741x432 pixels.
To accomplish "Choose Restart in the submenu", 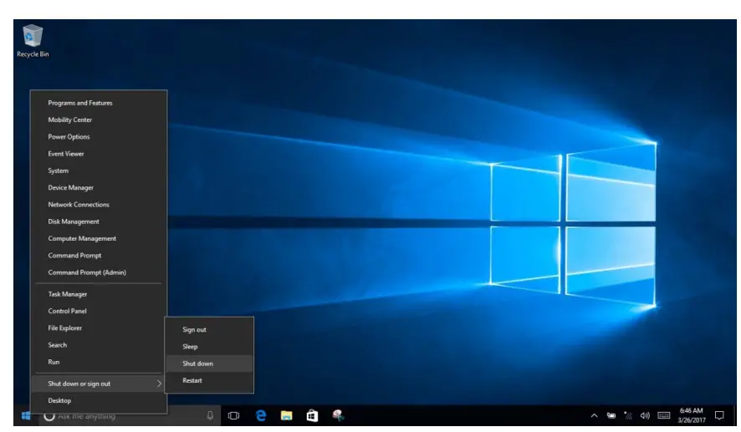I will (x=209, y=380).
